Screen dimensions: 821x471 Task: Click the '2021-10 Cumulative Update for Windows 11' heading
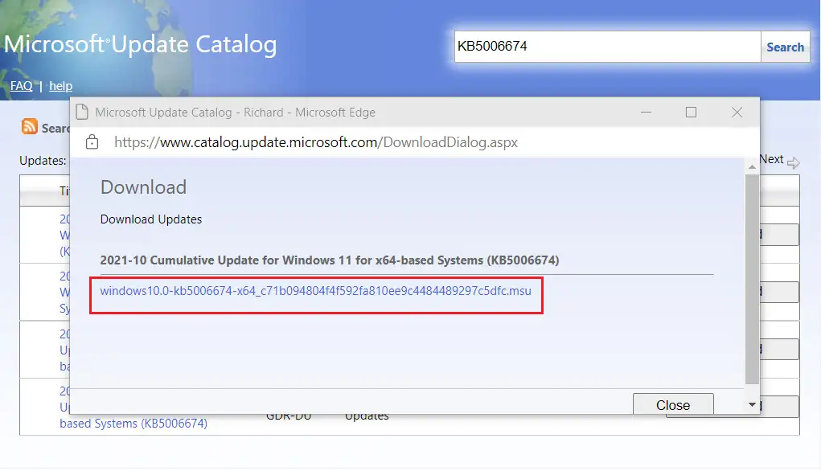click(330, 260)
